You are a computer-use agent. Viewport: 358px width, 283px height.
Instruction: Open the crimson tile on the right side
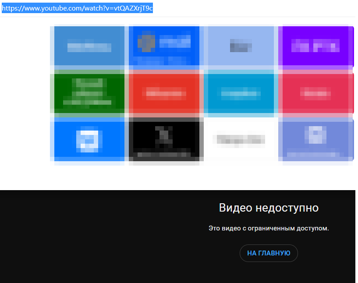click(x=316, y=93)
